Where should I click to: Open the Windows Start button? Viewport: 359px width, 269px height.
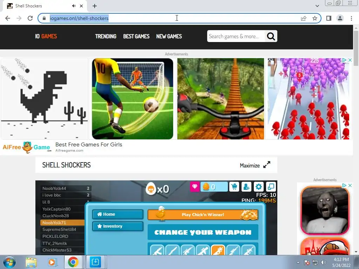[9, 262]
